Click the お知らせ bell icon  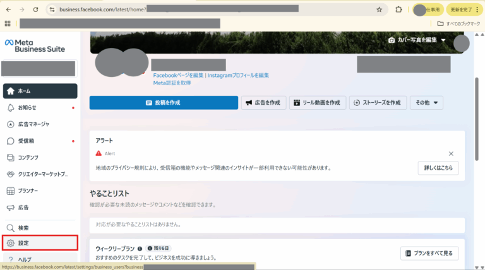coord(11,108)
